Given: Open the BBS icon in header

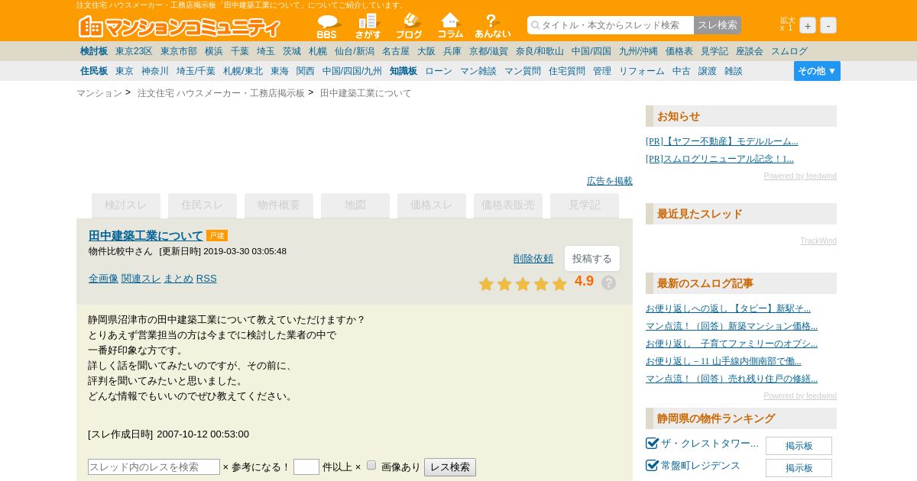Looking at the screenshot, I should point(328,27).
